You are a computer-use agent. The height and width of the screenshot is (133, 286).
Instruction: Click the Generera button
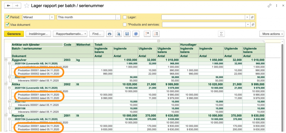[14, 34]
